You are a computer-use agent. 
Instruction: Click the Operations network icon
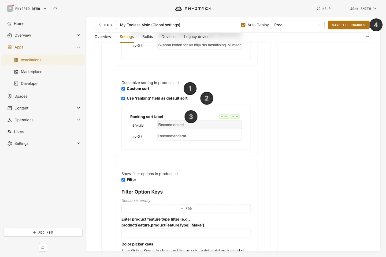(x=10, y=120)
